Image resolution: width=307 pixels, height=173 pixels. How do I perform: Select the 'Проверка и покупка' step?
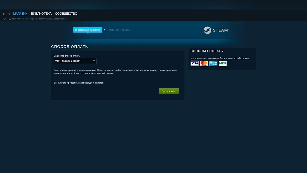pyautogui.click(x=119, y=30)
